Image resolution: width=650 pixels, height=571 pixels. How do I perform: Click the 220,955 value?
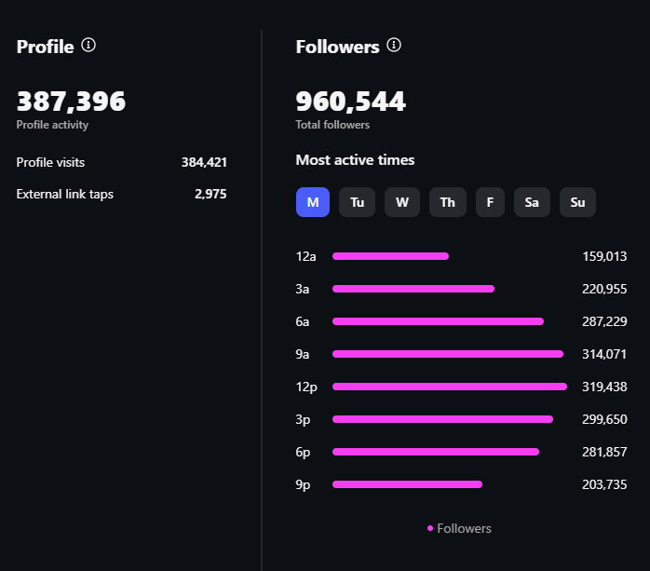coord(604,289)
